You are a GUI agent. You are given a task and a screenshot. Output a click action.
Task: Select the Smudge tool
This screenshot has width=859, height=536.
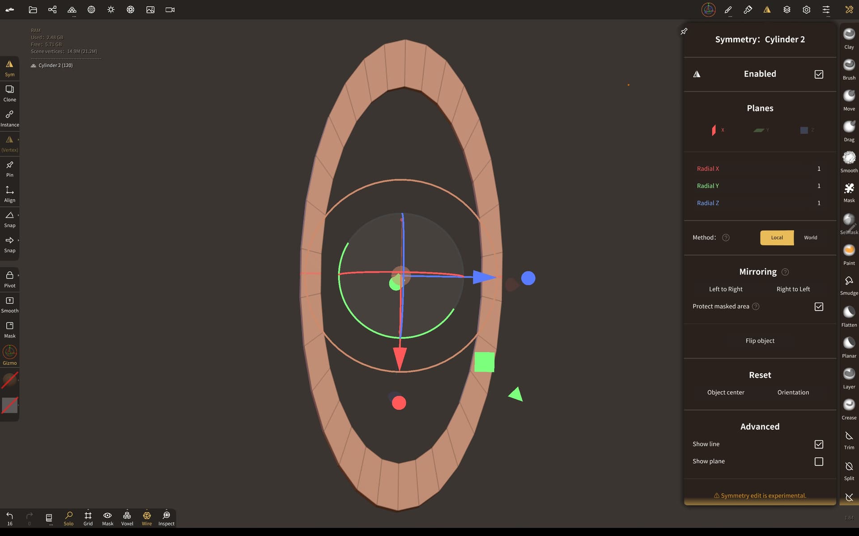coord(849,285)
